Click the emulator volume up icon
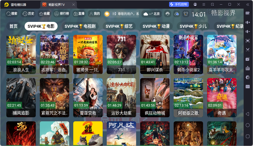The image size is (253, 146). point(248,22)
